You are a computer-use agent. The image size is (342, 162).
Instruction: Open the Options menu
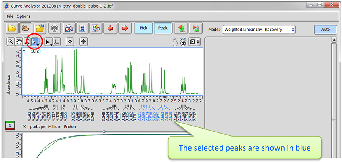pos(24,16)
